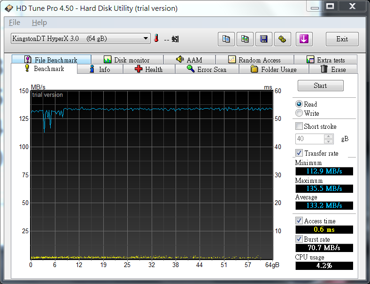Click the HD Tune app icon in title bar
This screenshot has height=284, width=370.
point(9,8)
